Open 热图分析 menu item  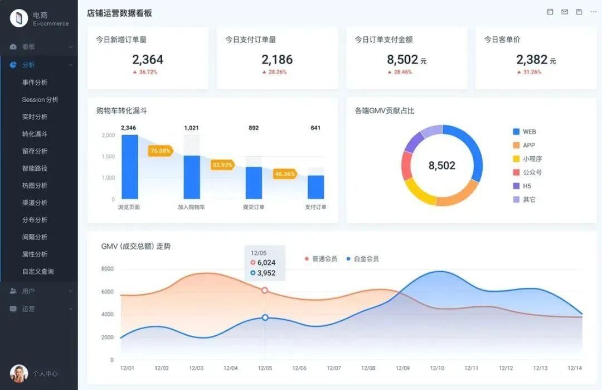click(35, 185)
